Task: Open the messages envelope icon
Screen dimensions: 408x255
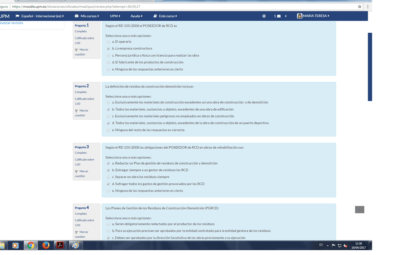Action: click(x=279, y=16)
